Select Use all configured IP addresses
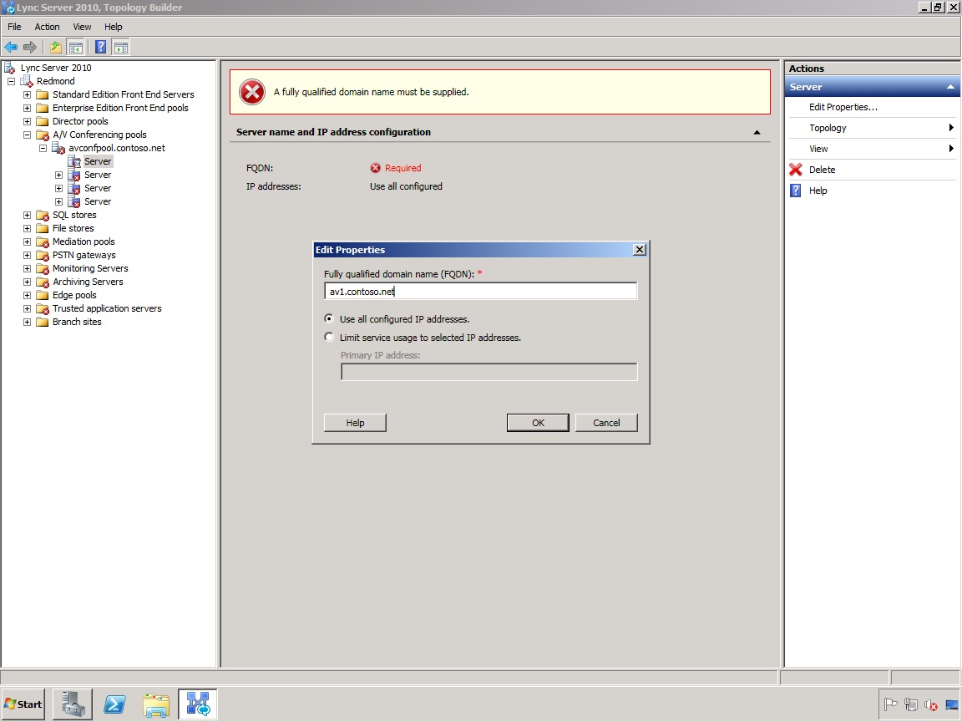This screenshot has width=962, height=722. click(330, 318)
